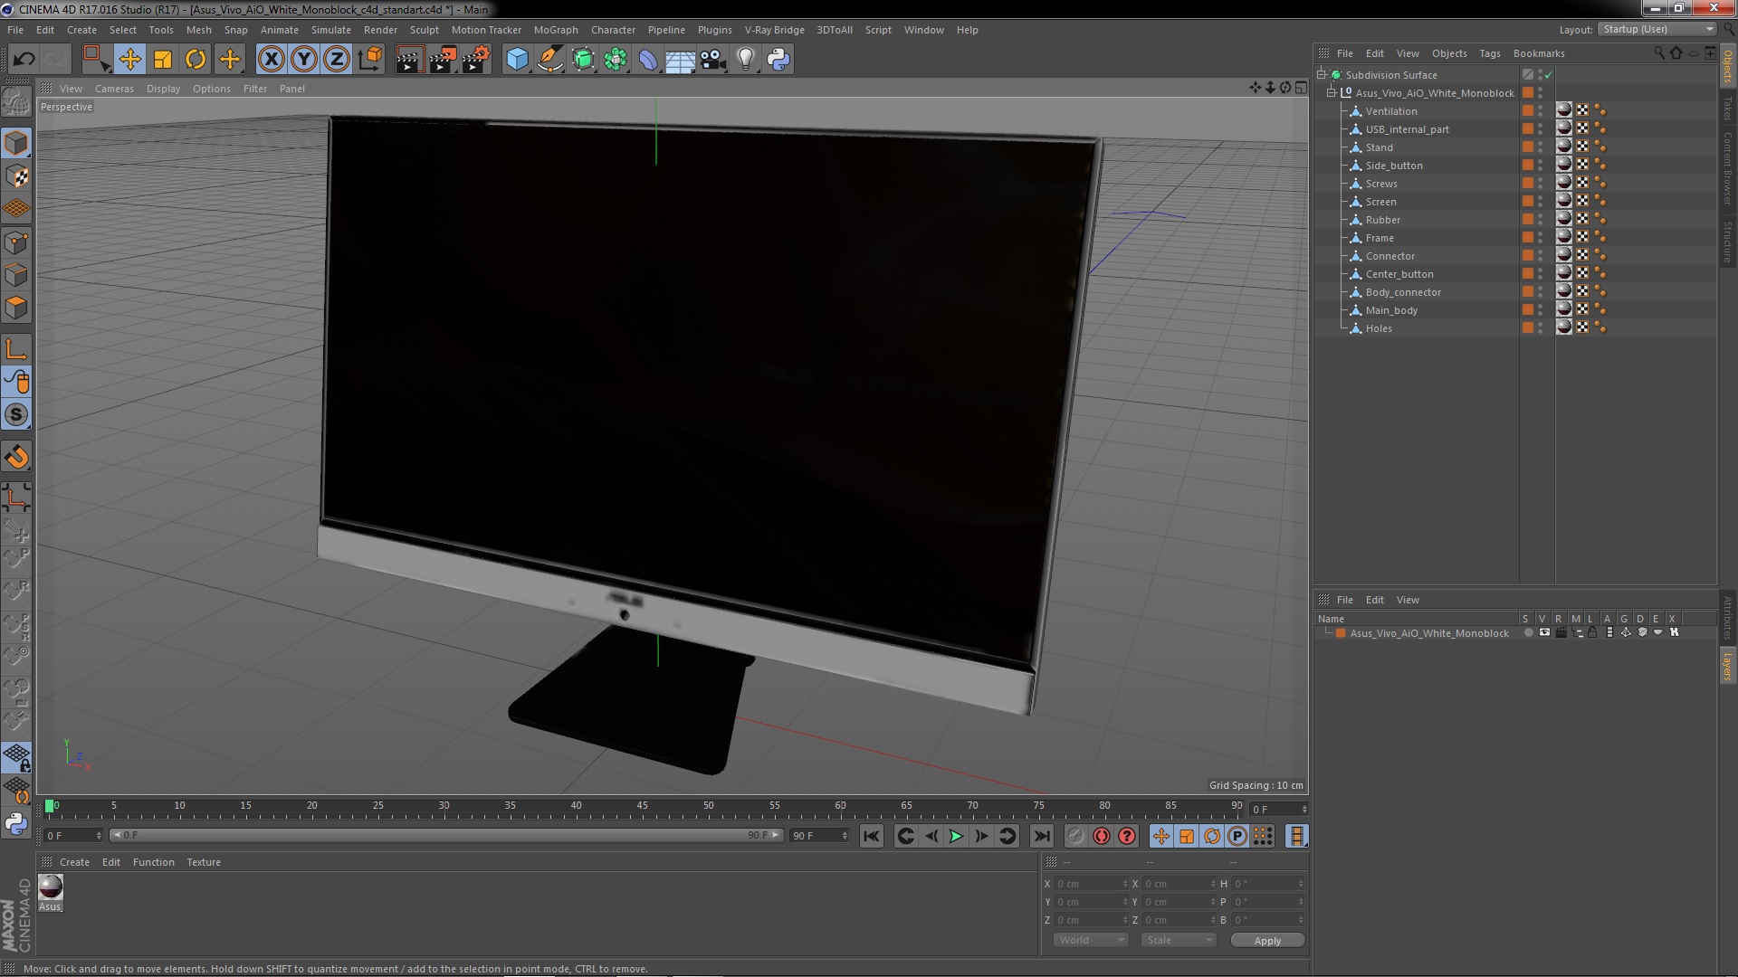
Task: Toggle the Subdivision Surface enable checkmark
Action: point(1549,75)
